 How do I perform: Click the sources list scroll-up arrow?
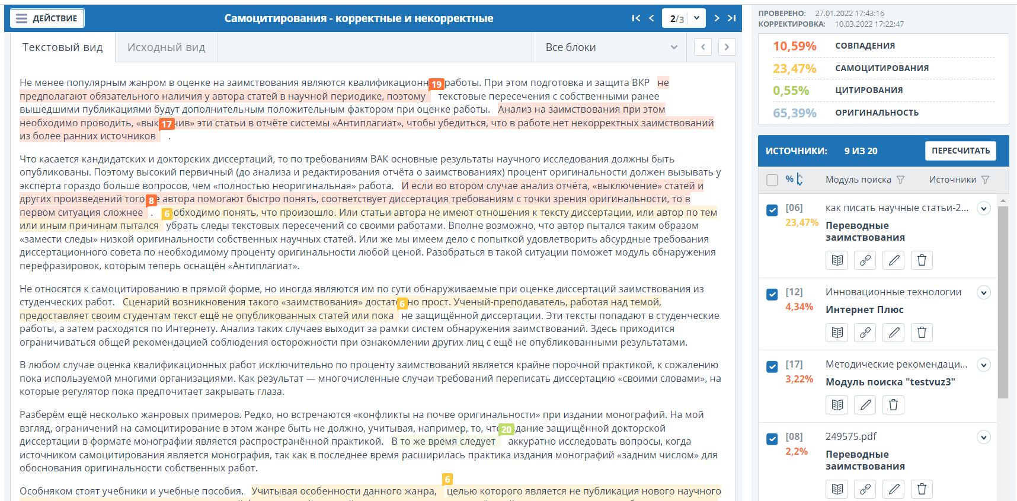pos(1003,201)
